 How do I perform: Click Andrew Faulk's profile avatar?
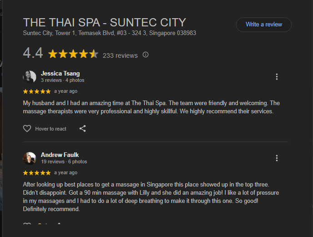point(30,158)
